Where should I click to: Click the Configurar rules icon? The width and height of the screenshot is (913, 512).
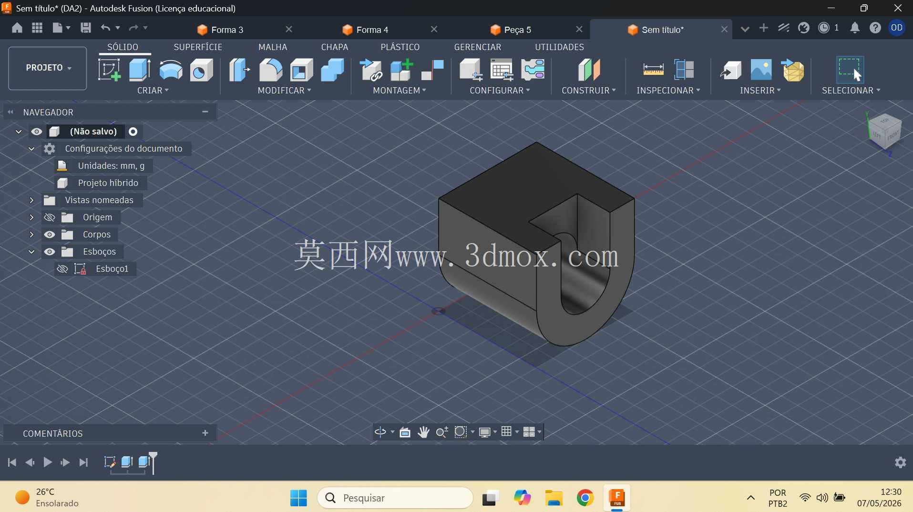pyautogui.click(x=533, y=70)
